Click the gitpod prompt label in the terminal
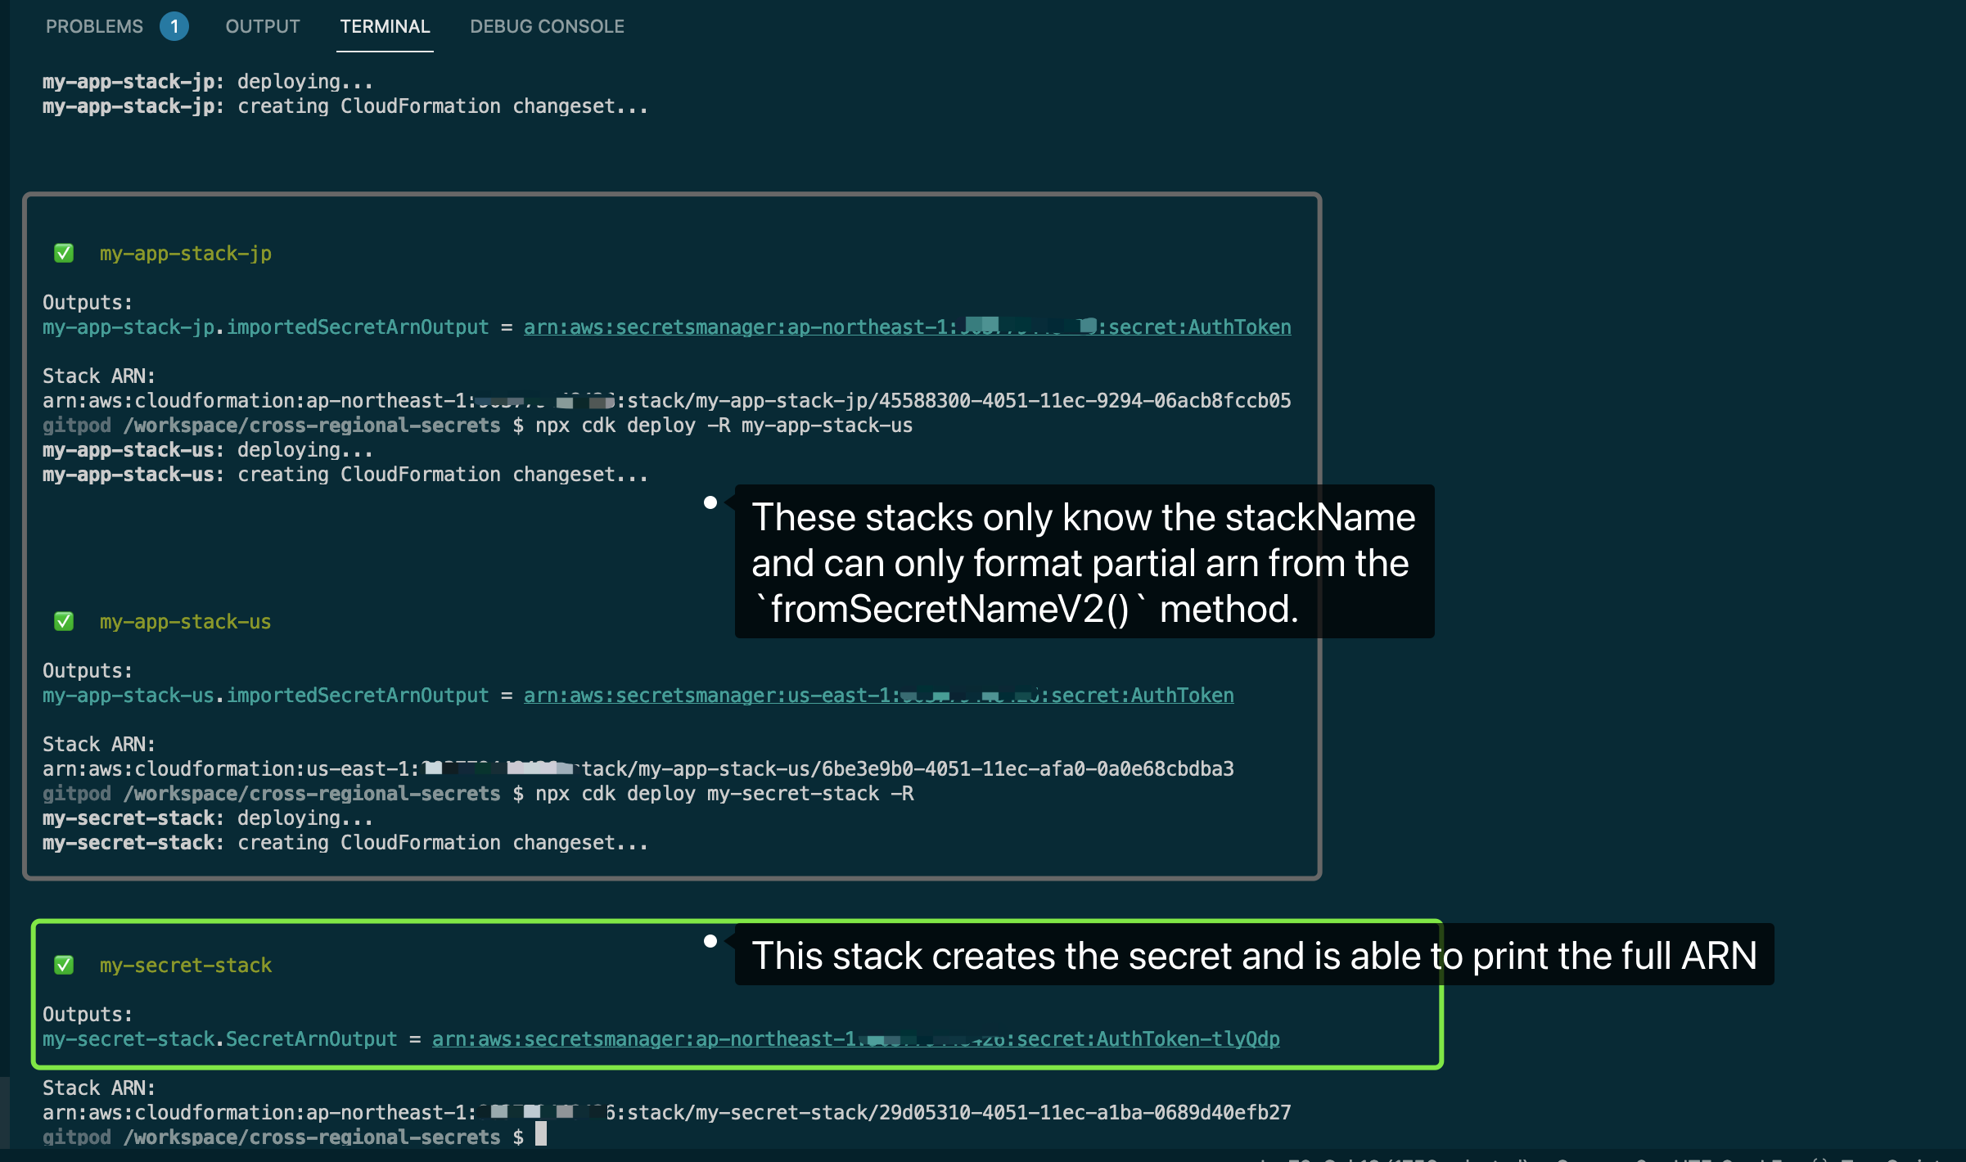The height and width of the screenshot is (1162, 1966). click(x=76, y=1137)
